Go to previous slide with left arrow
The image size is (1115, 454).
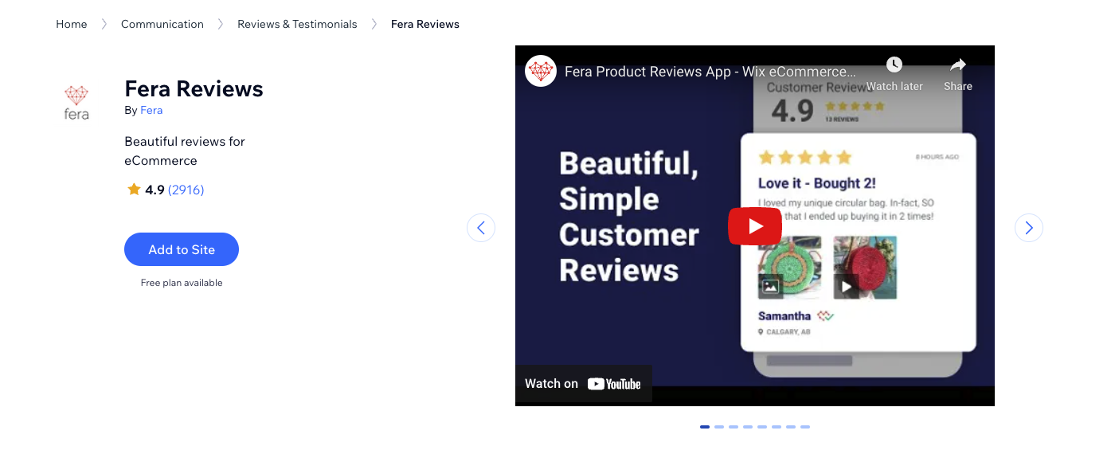481,228
